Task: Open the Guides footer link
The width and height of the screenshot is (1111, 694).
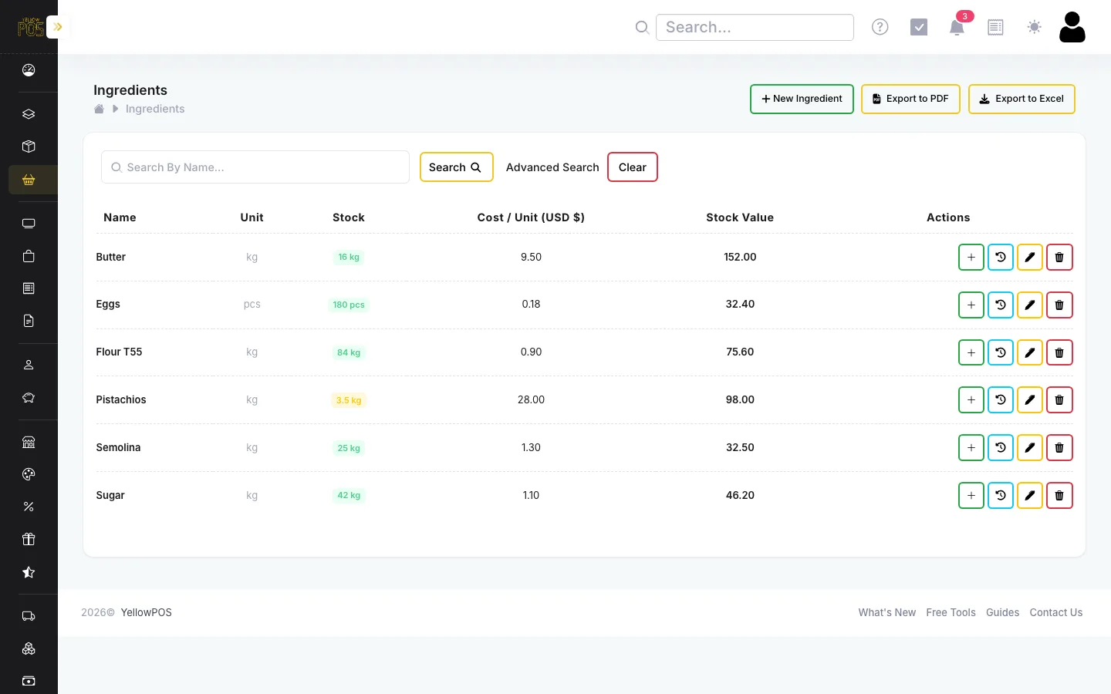Action: coord(1002,612)
